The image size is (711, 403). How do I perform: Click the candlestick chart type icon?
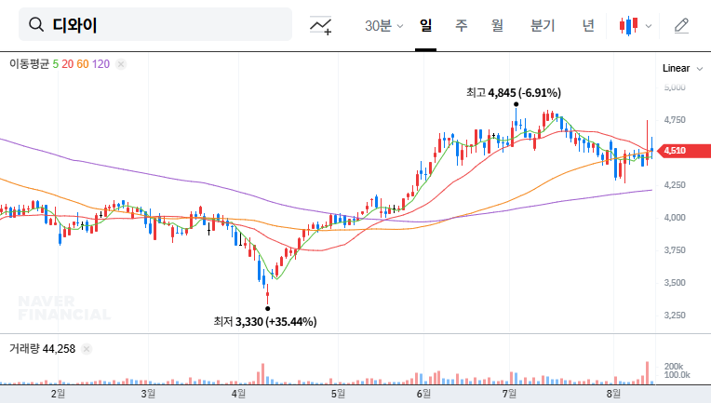(x=629, y=26)
